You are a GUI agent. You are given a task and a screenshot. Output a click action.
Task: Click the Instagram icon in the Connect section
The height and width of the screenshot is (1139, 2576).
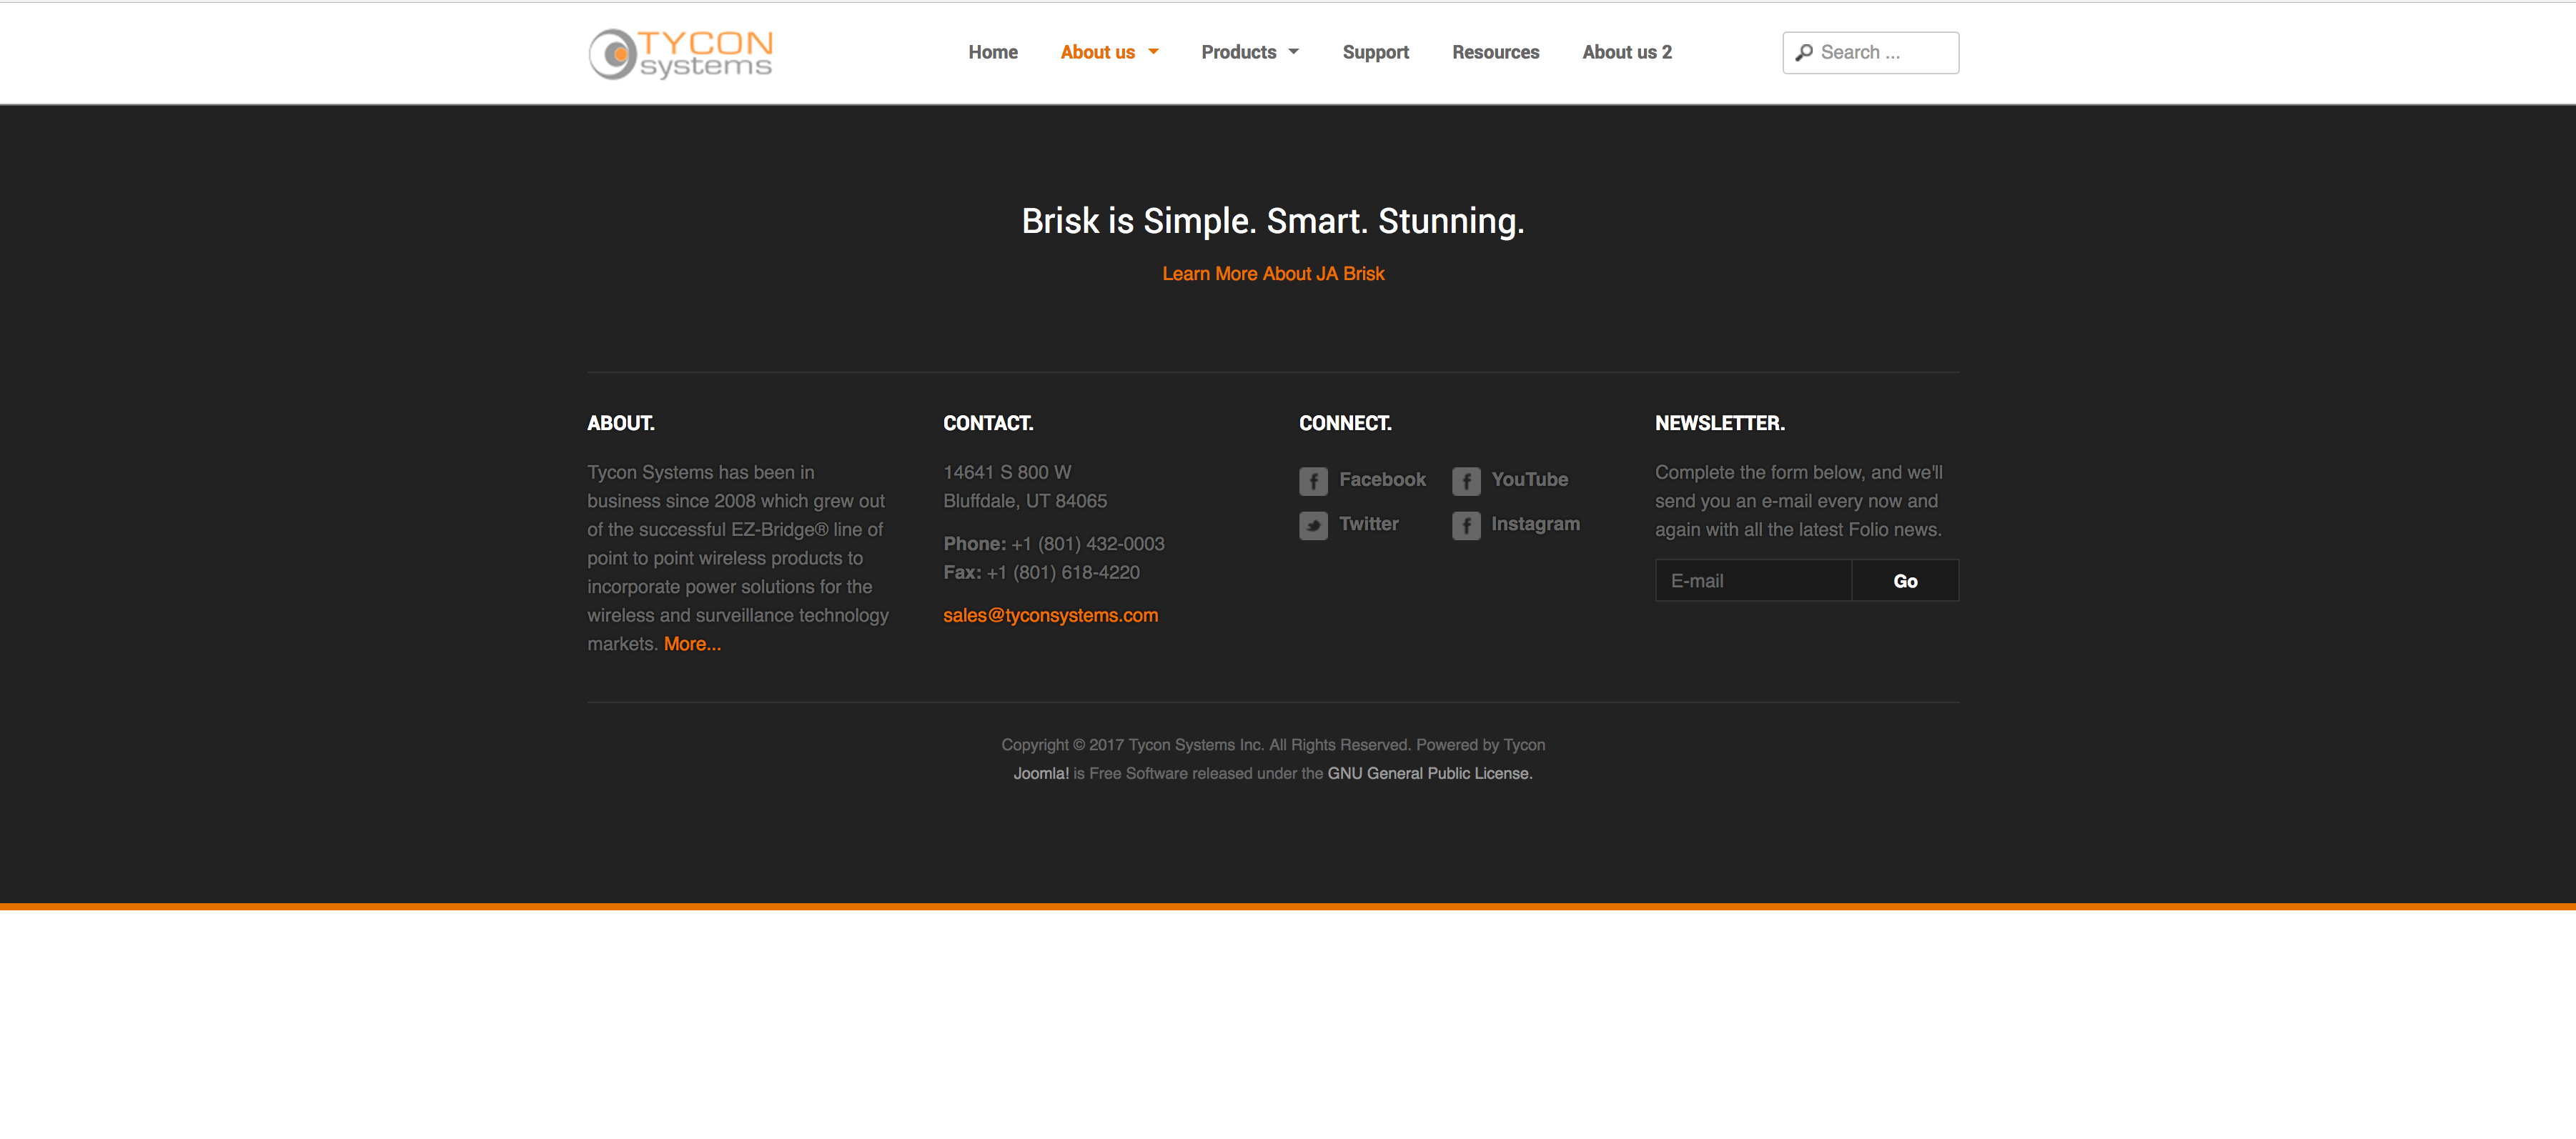1465,525
